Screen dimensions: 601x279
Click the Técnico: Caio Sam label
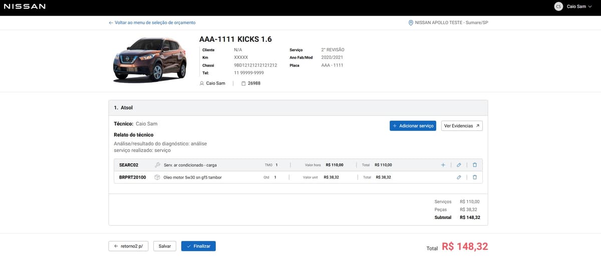point(136,123)
